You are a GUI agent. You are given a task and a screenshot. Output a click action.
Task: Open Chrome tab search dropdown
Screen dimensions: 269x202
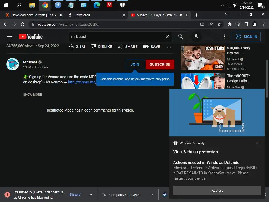tap(227, 14)
